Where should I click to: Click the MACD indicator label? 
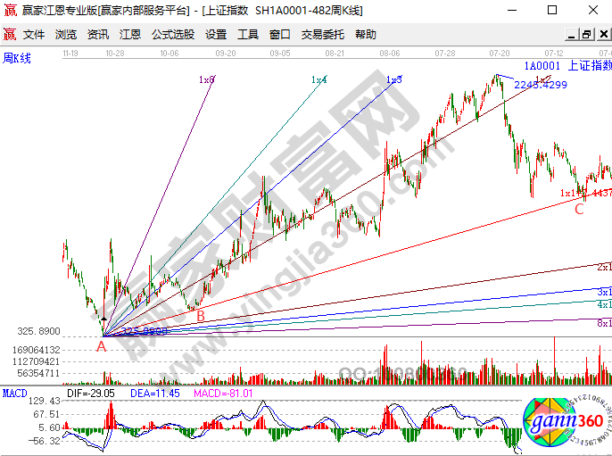(x=14, y=393)
